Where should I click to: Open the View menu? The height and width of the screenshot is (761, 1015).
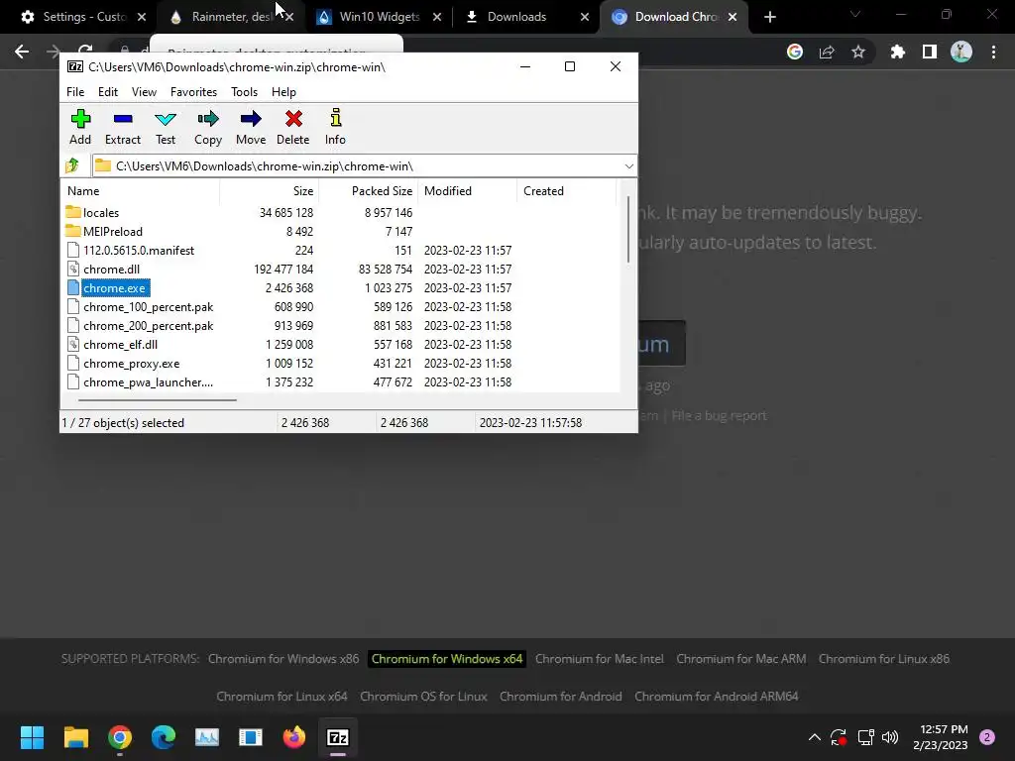[144, 92]
